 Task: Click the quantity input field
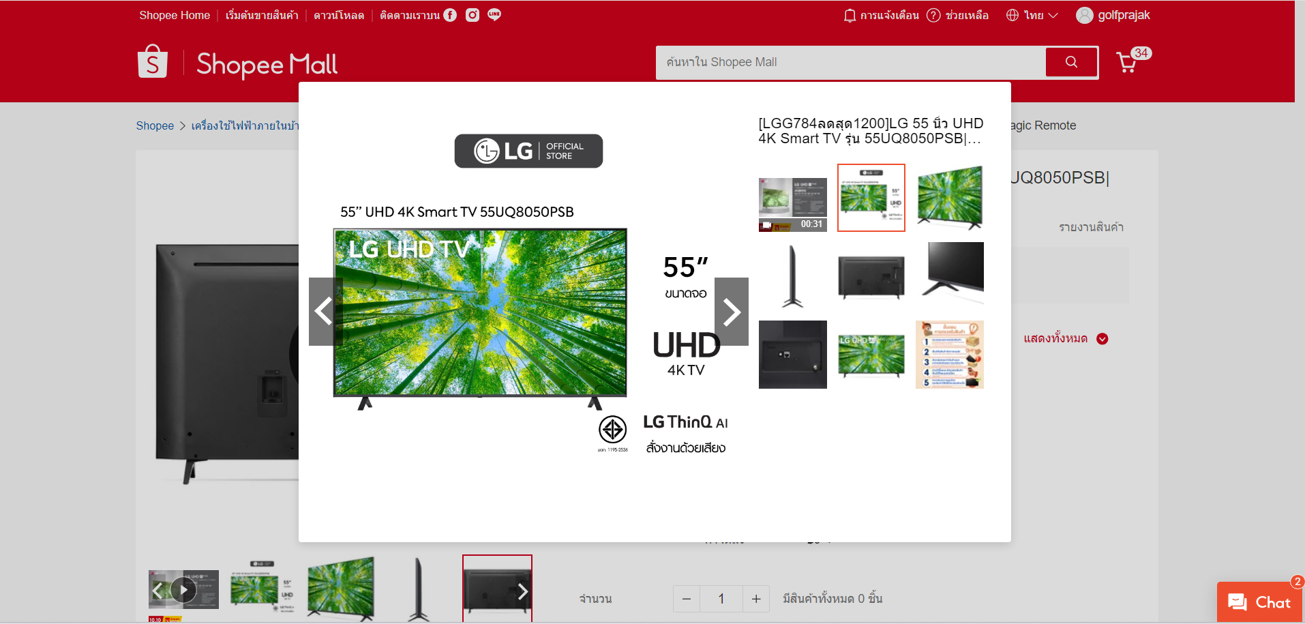point(721,599)
